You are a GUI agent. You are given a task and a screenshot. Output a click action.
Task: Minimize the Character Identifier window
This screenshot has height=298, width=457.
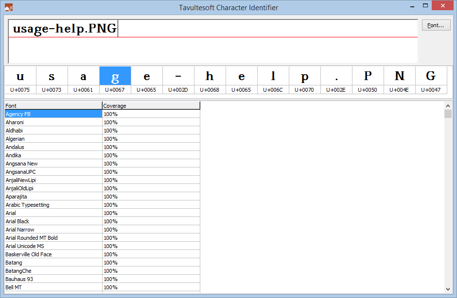(x=412, y=6)
